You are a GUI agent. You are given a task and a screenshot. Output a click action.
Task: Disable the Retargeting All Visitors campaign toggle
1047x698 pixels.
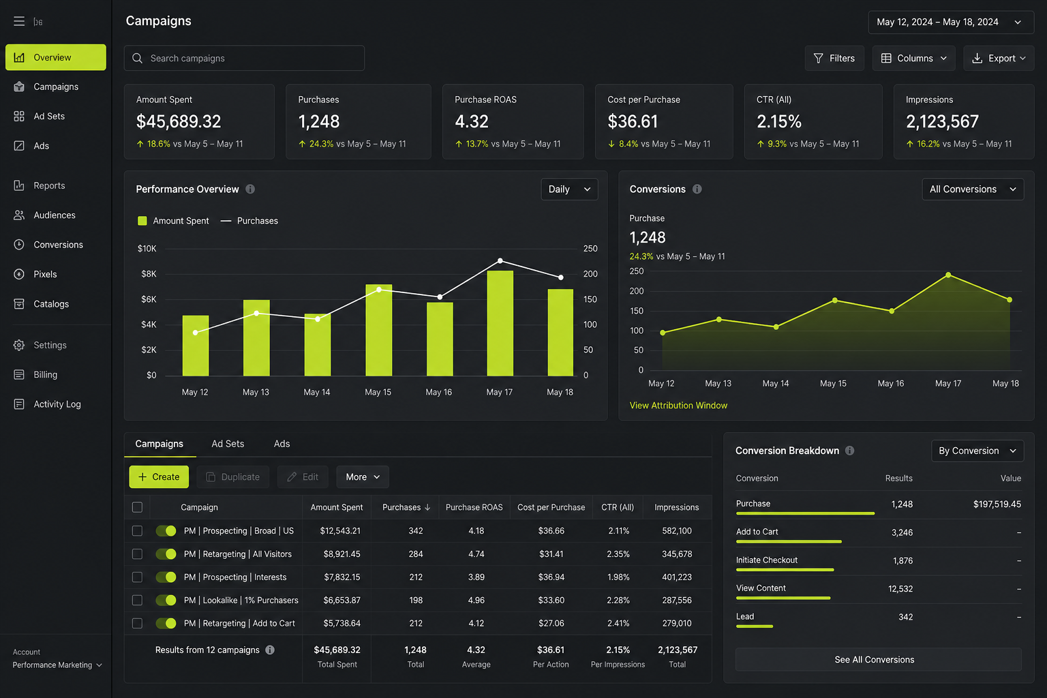click(166, 554)
